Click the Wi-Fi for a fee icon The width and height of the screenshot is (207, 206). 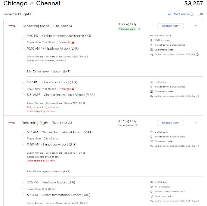[x=151, y=40]
